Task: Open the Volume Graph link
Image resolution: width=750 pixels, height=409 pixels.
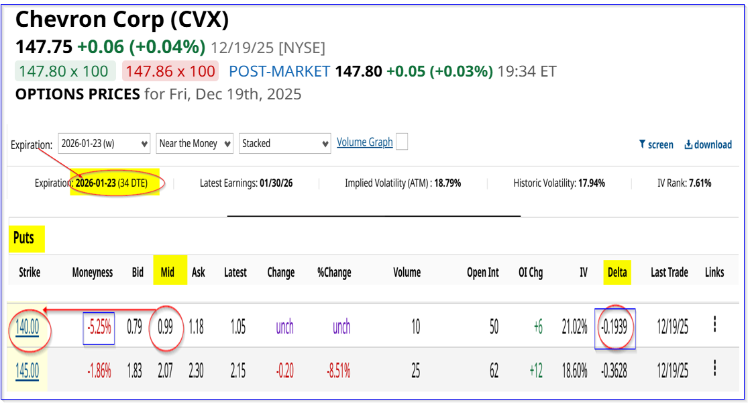Action: (x=364, y=142)
